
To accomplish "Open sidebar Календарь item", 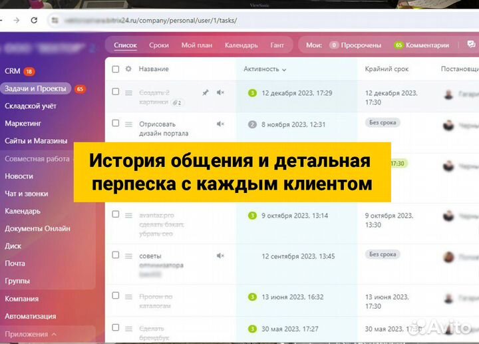I will 23,211.
